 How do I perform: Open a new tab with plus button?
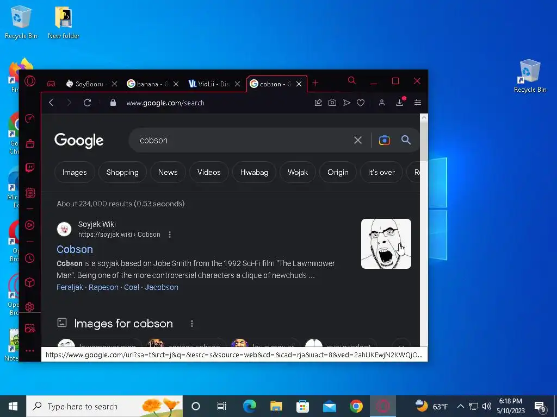(315, 83)
